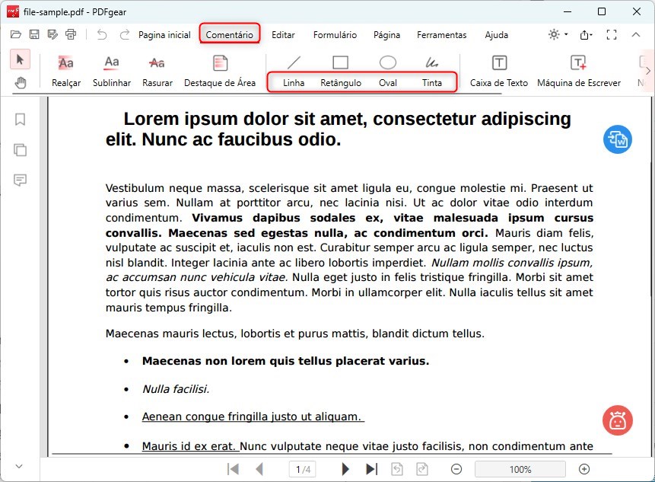Viewport: 655px width, 482px height.
Task: Click the hand pan tool
Action: point(21,83)
